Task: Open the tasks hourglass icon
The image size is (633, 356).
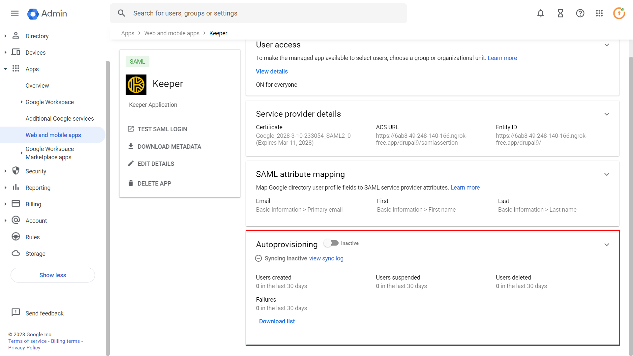Action: pos(560,13)
